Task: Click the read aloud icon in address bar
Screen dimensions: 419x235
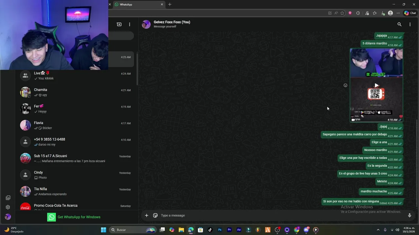Action: tap(336, 13)
